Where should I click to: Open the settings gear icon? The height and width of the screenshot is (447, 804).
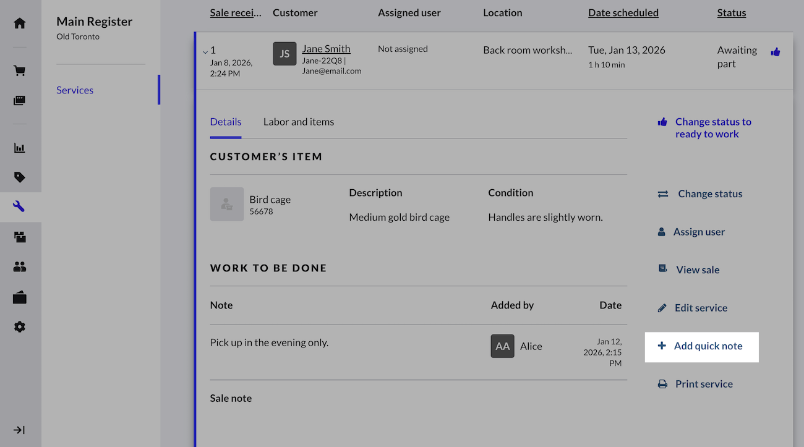pos(20,327)
